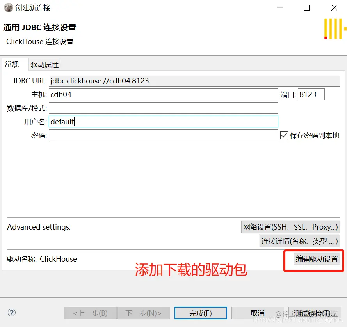Focus the 主机 host field
The width and height of the screenshot is (347, 327).
[x=163, y=94]
